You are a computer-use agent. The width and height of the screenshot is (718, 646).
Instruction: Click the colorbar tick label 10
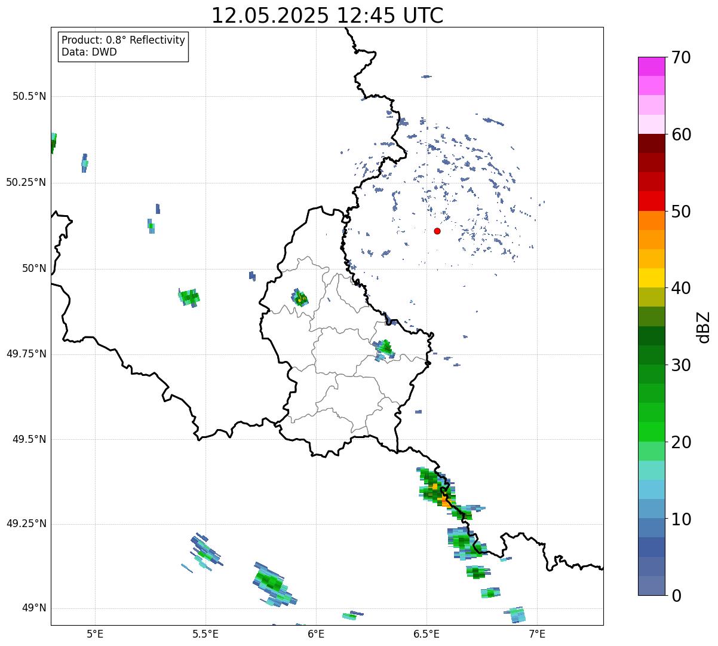681,519
